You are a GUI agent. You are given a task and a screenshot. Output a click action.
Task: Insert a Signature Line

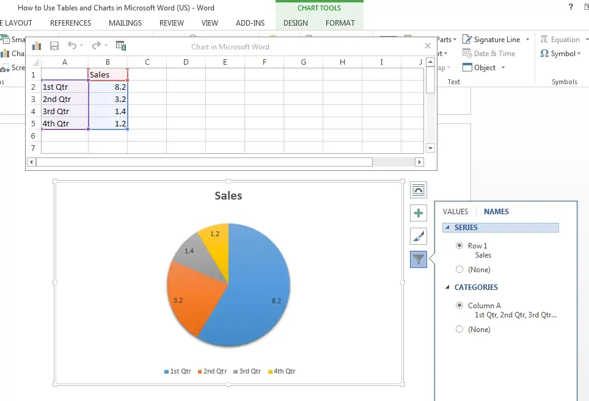pyautogui.click(x=496, y=40)
